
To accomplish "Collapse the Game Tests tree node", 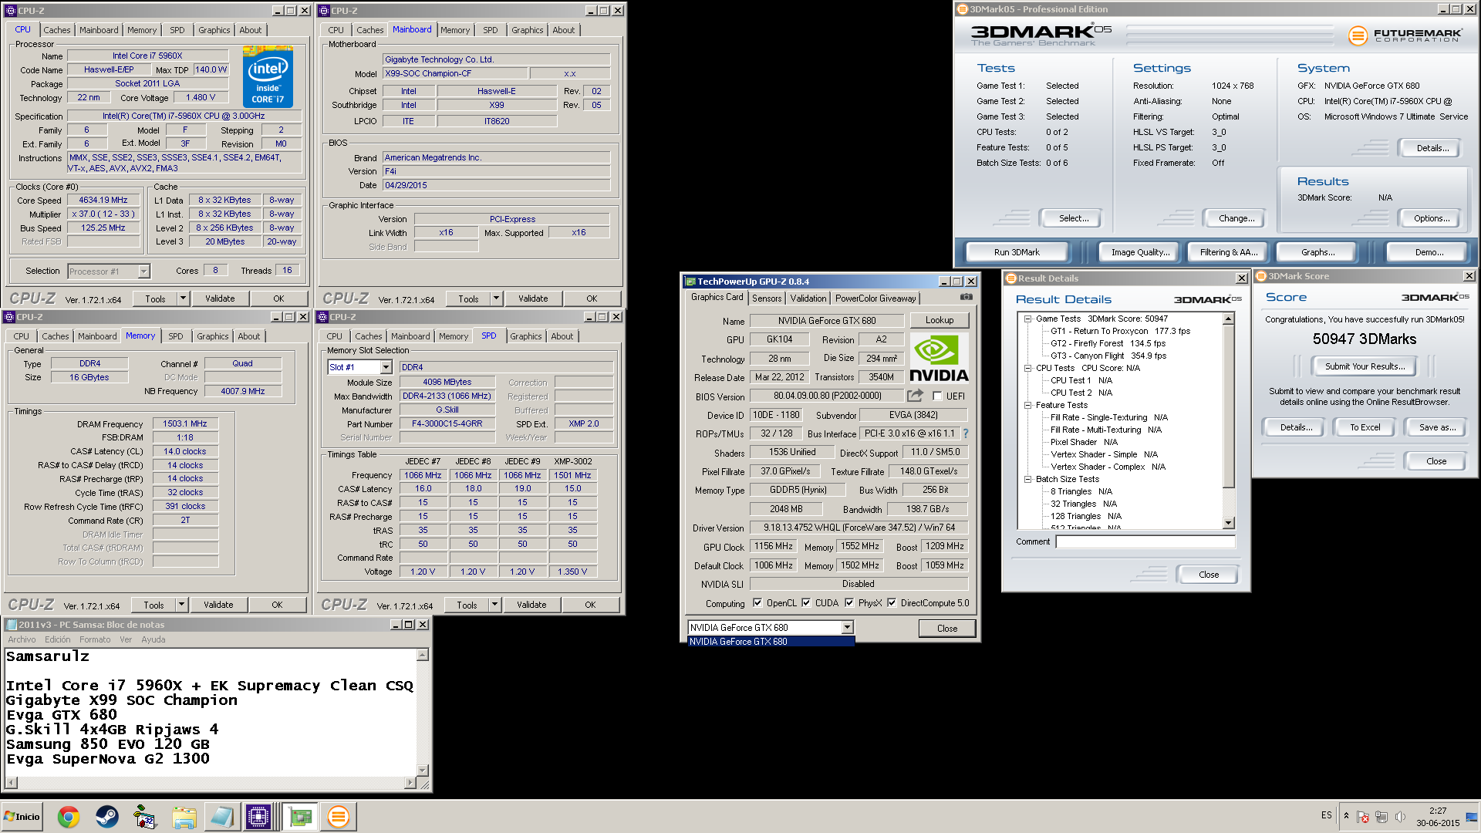I will (x=1027, y=319).
